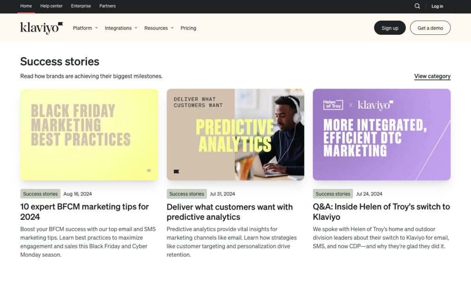Image resolution: width=471 pixels, height=283 pixels.
Task: Open 'Deliver what customers want with predictive analytics'
Action: pos(230,212)
